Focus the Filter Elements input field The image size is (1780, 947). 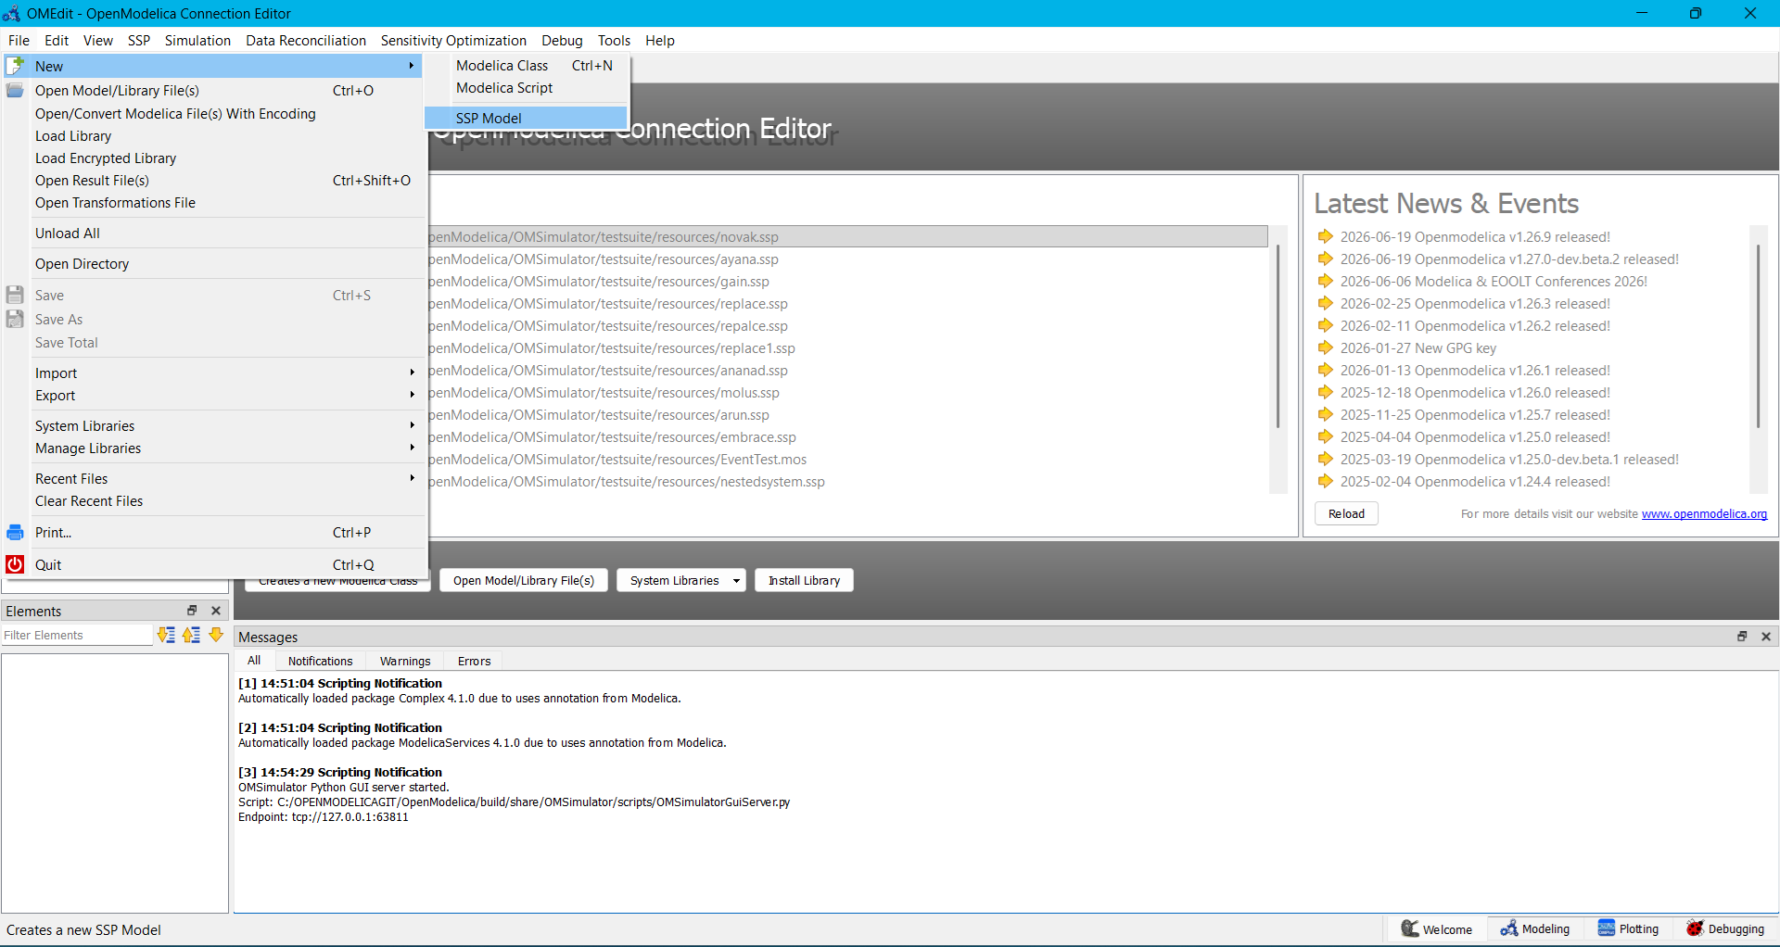(x=76, y=635)
